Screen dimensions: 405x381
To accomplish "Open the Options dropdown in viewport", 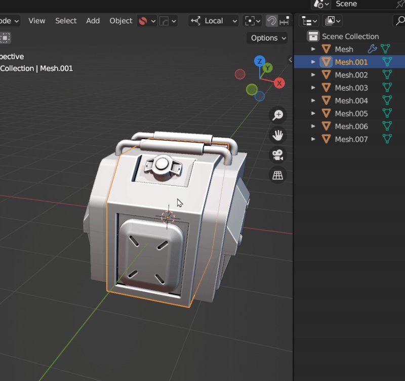I will point(268,38).
